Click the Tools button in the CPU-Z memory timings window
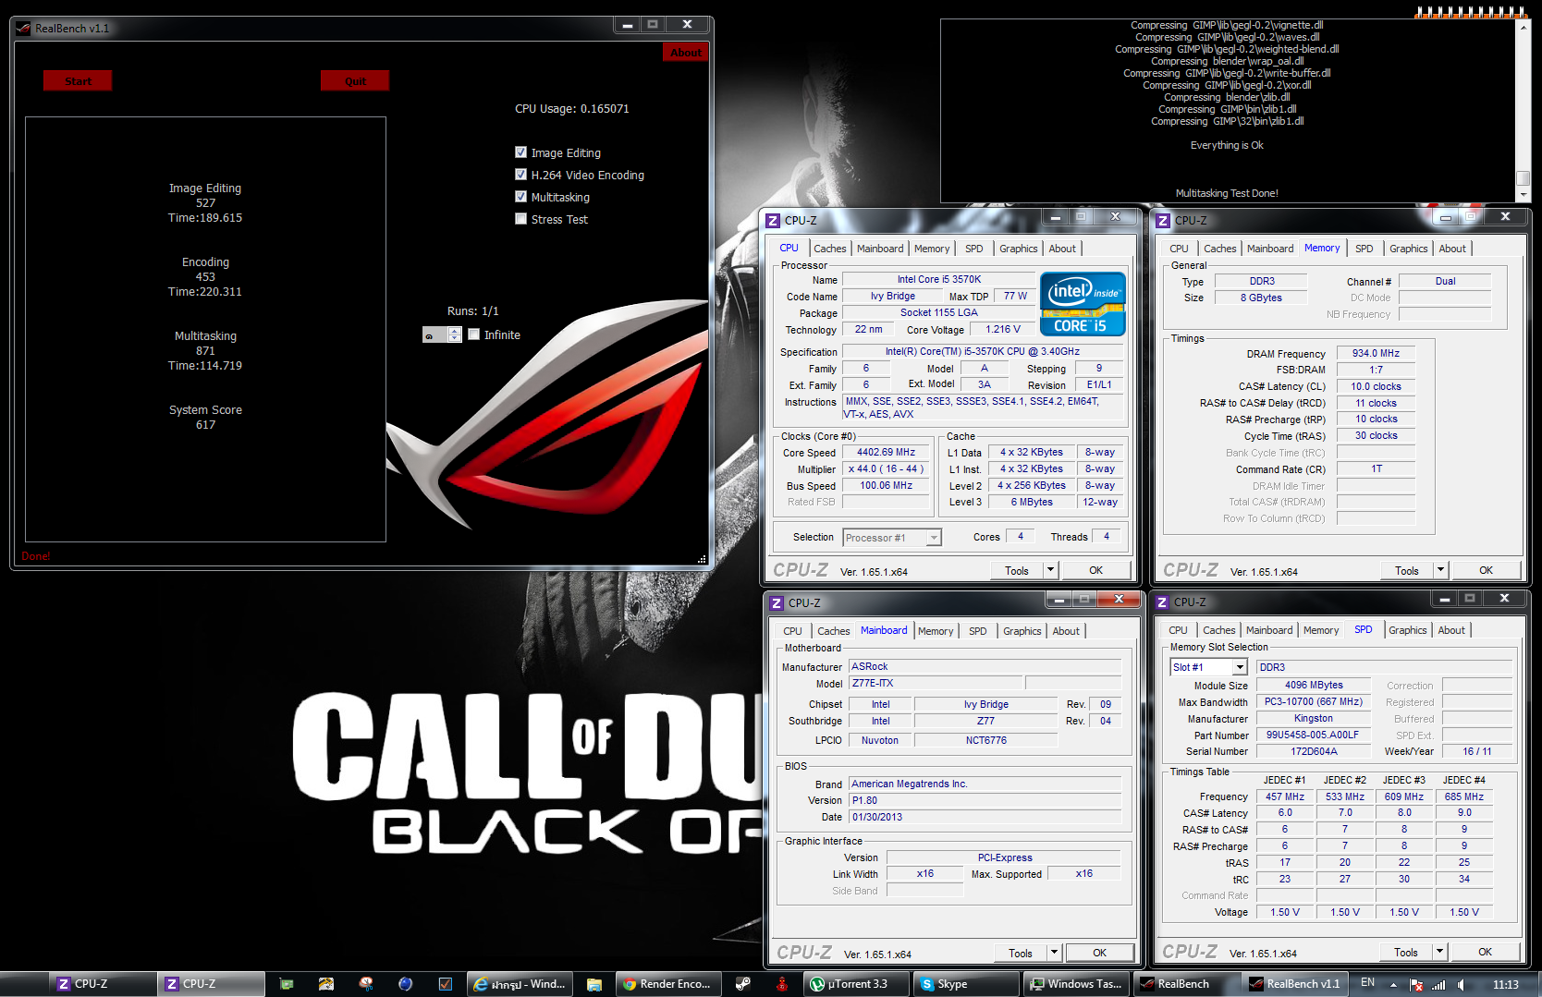The height and width of the screenshot is (997, 1542). 1406,570
